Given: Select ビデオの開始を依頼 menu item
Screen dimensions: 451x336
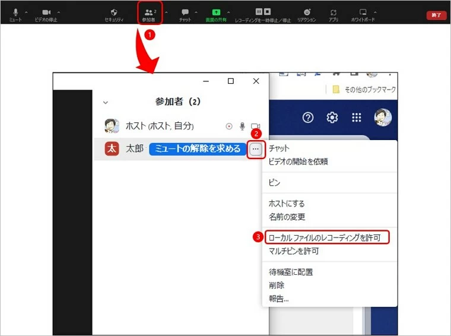Looking at the screenshot, I should coord(298,161).
